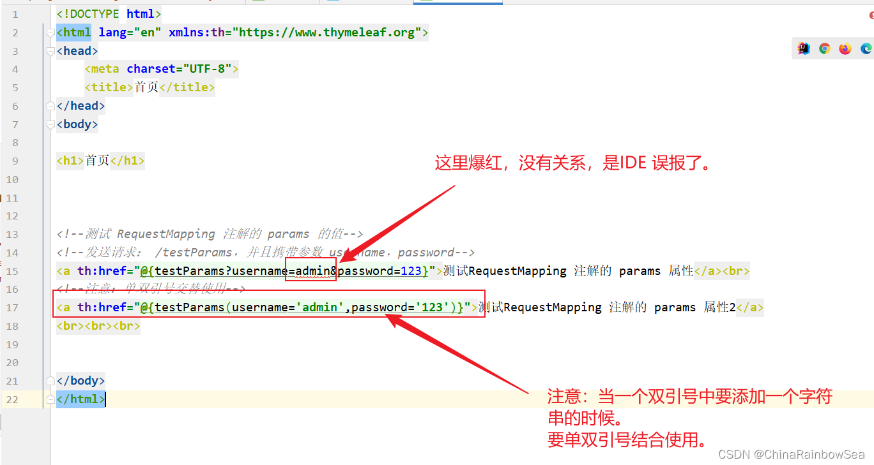This screenshot has width=874, height=465.
Task: Click 'password=123' on line 15
Action: [x=379, y=271]
